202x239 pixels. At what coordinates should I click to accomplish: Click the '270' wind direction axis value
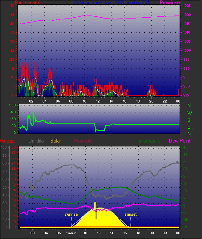[x=12, y=112]
